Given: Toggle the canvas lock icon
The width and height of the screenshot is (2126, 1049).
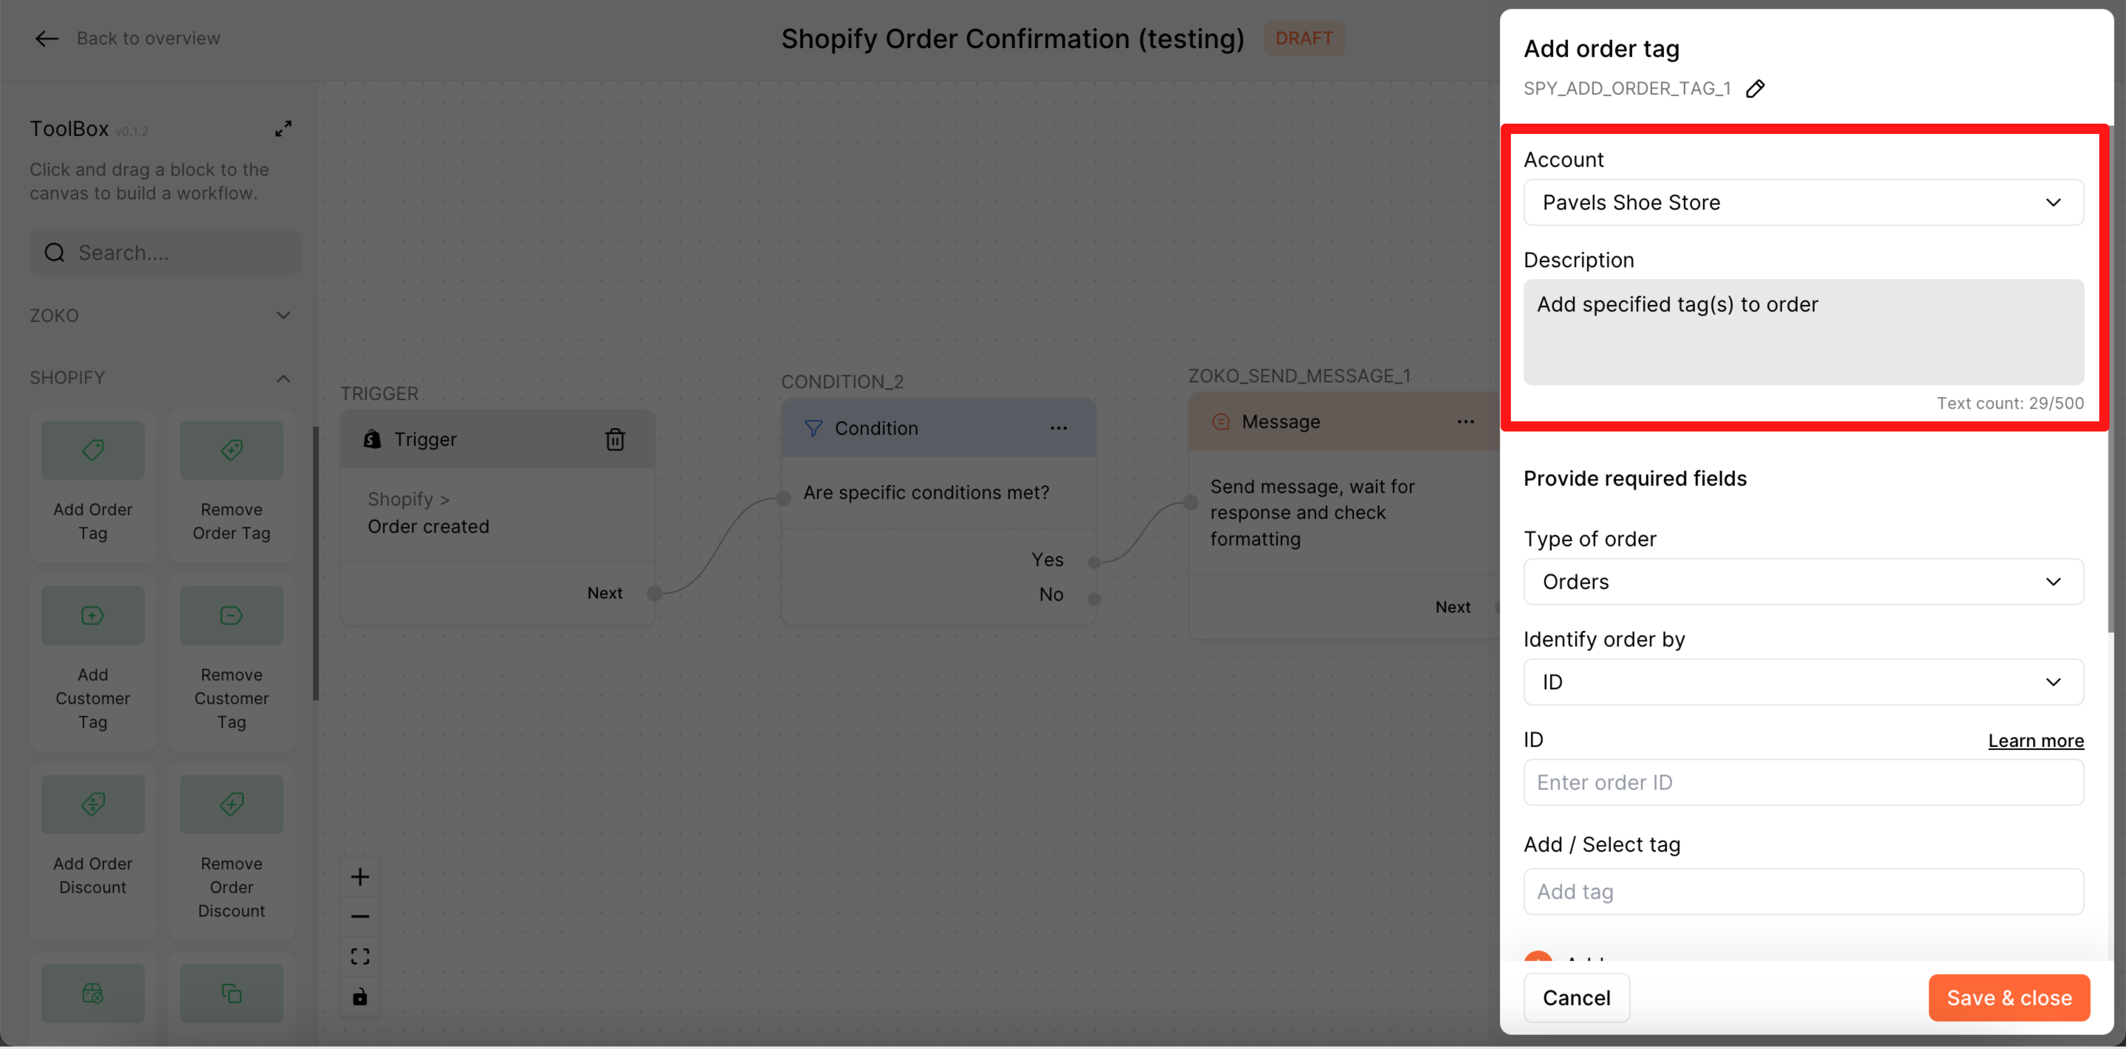Looking at the screenshot, I should [x=360, y=997].
